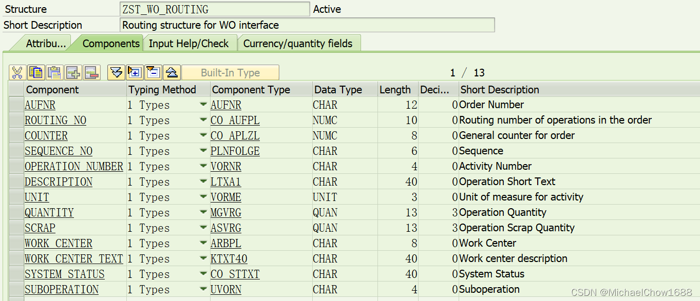Click the Insert Row toolbar icon
The image size is (700, 301).
(73, 72)
